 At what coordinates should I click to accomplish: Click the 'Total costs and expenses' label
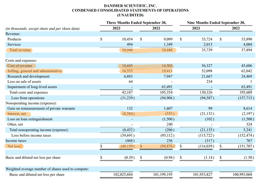coord(29,92)
